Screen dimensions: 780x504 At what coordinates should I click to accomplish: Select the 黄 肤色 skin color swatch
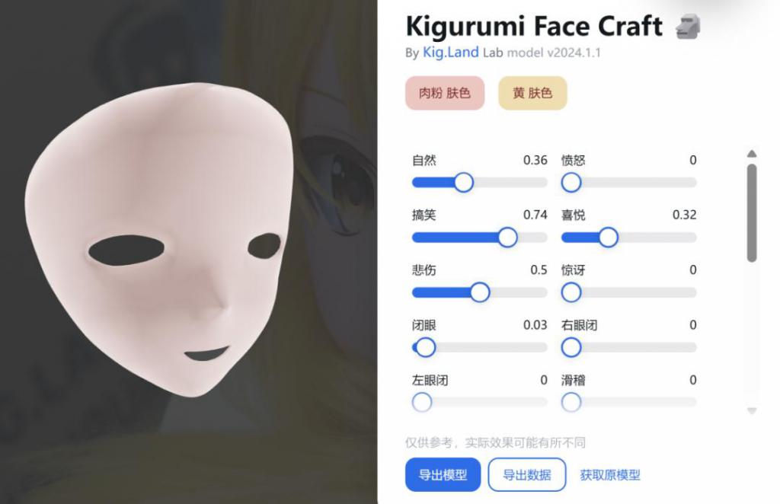(532, 93)
